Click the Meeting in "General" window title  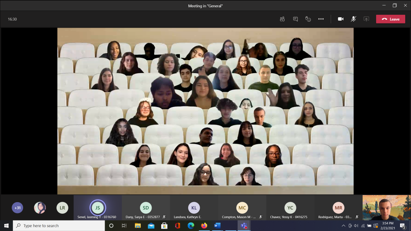tap(205, 6)
